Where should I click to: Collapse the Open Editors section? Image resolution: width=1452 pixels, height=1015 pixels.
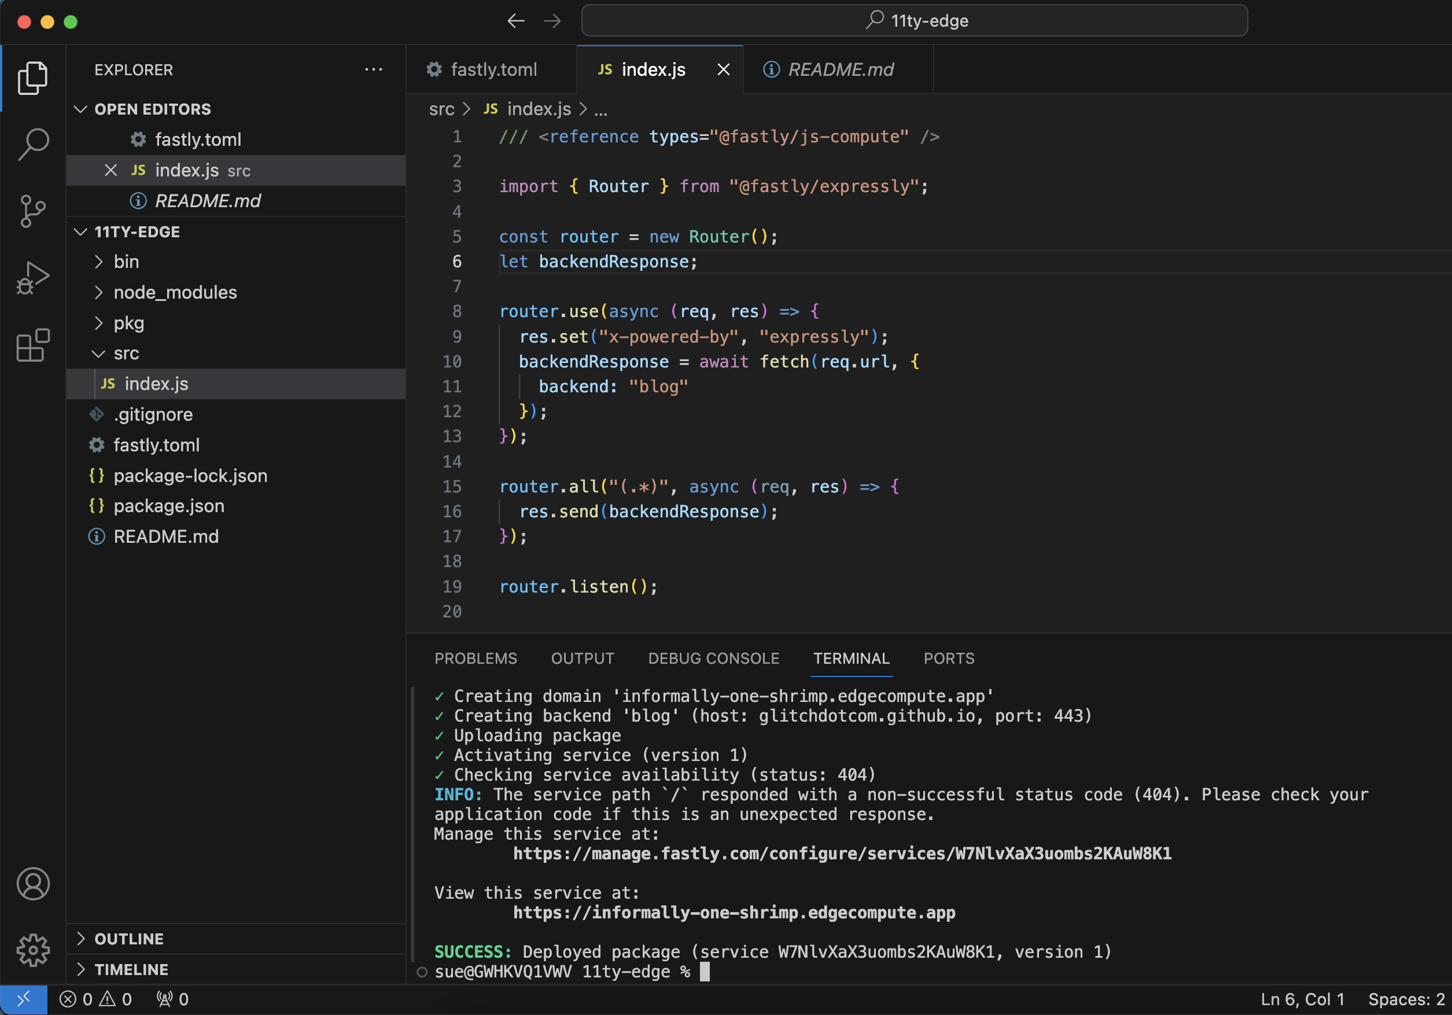(x=80, y=109)
